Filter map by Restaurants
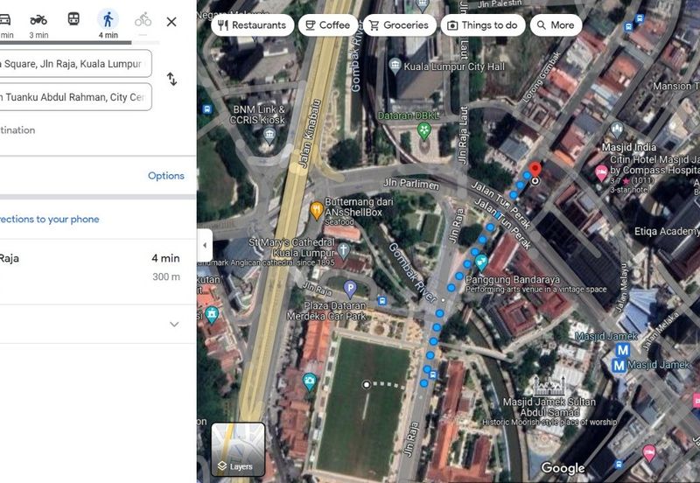The height and width of the screenshot is (483, 700). click(251, 25)
